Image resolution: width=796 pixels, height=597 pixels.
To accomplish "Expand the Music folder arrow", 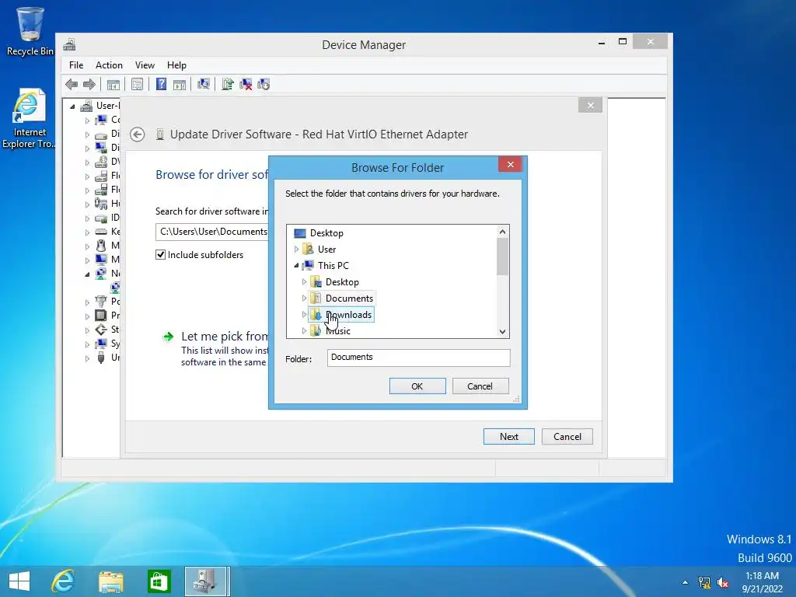I will point(304,331).
